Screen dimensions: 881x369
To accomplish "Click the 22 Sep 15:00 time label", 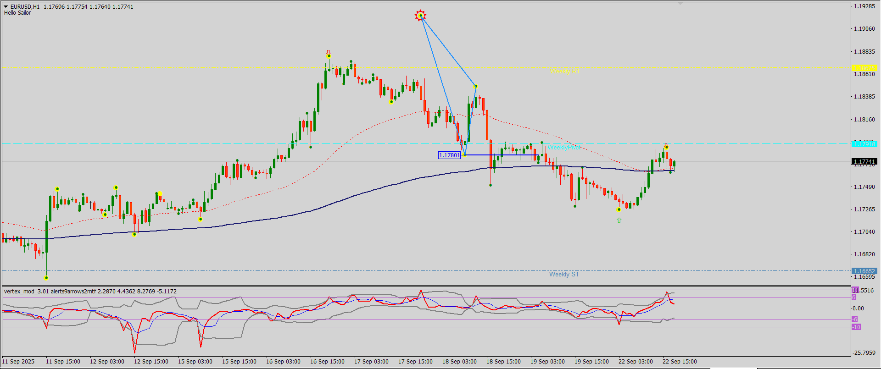I will click(x=680, y=362).
